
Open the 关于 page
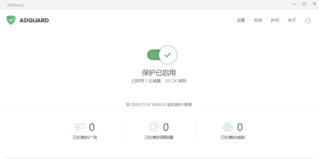[x=292, y=20]
